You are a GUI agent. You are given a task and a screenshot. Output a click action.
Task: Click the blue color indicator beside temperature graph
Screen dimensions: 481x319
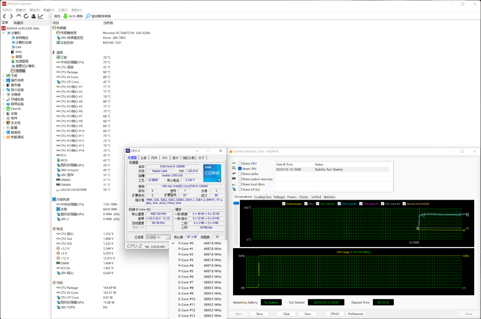click(x=236, y=203)
